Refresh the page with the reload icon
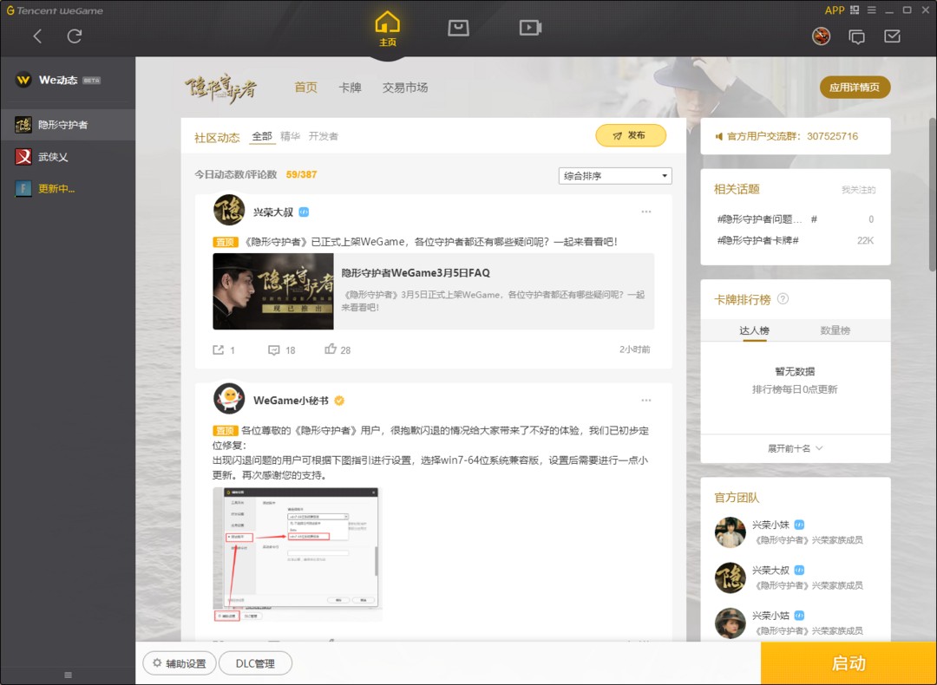937x685 pixels. (x=74, y=36)
